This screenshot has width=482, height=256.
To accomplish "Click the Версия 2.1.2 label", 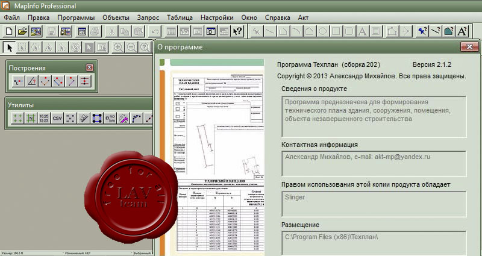I will click(432, 64).
